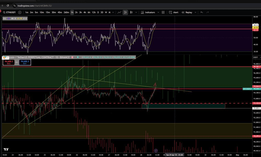Screen dimensions: 261x157
Task: Start bar Replay mode
Action: point(187,13)
